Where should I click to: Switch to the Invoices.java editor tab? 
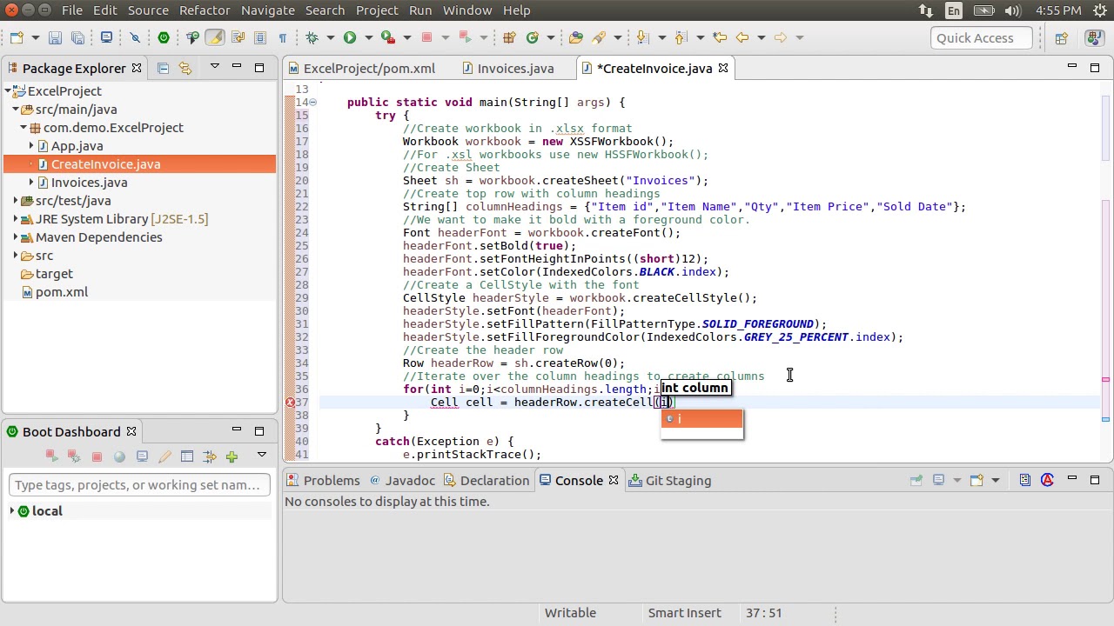click(515, 68)
